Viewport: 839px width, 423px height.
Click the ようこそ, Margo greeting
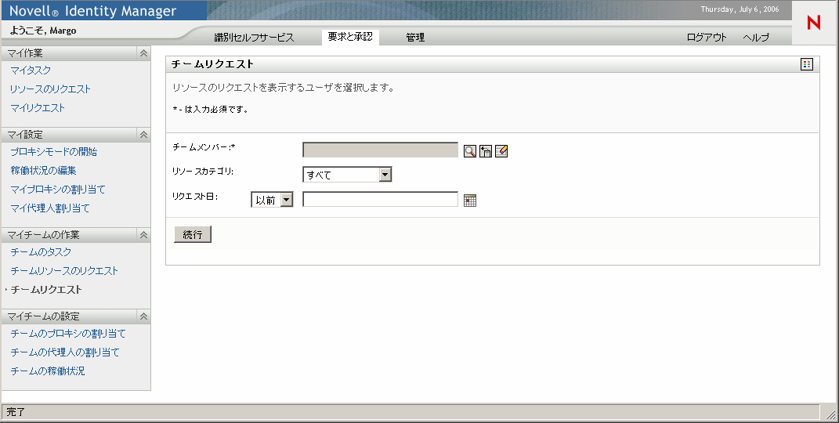tap(43, 31)
